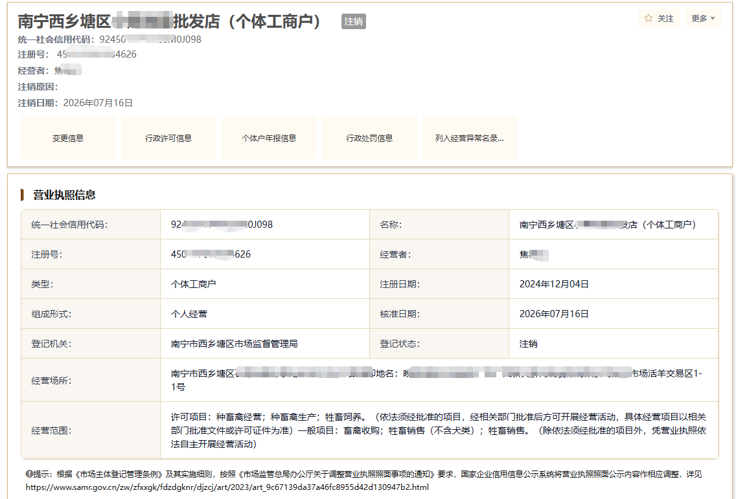Click the 经营范围 description text
This screenshot has height=499, width=736.
click(439, 430)
